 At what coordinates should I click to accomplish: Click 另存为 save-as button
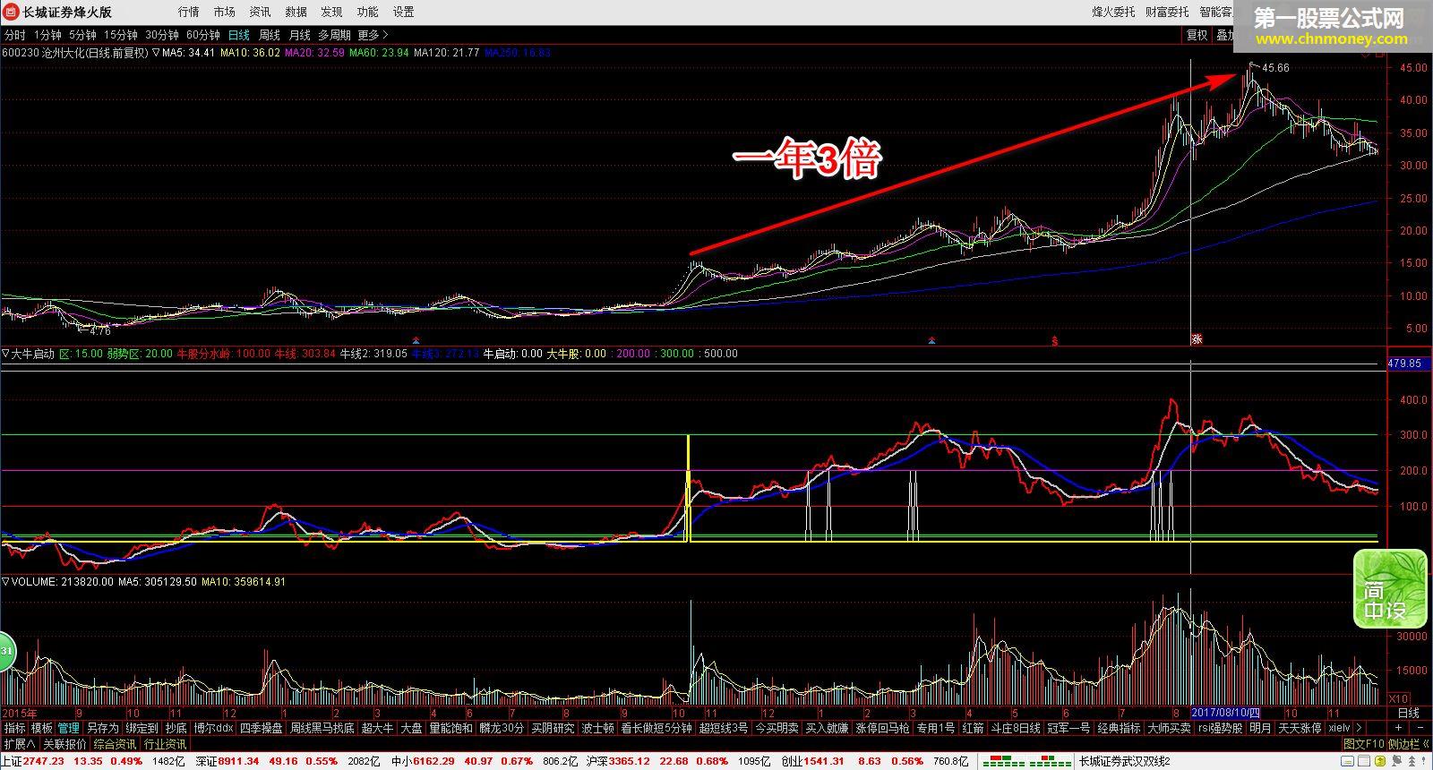pyautogui.click(x=102, y=728)
